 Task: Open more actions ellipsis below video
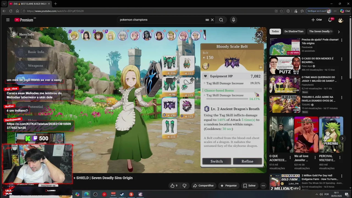(263, 186)
